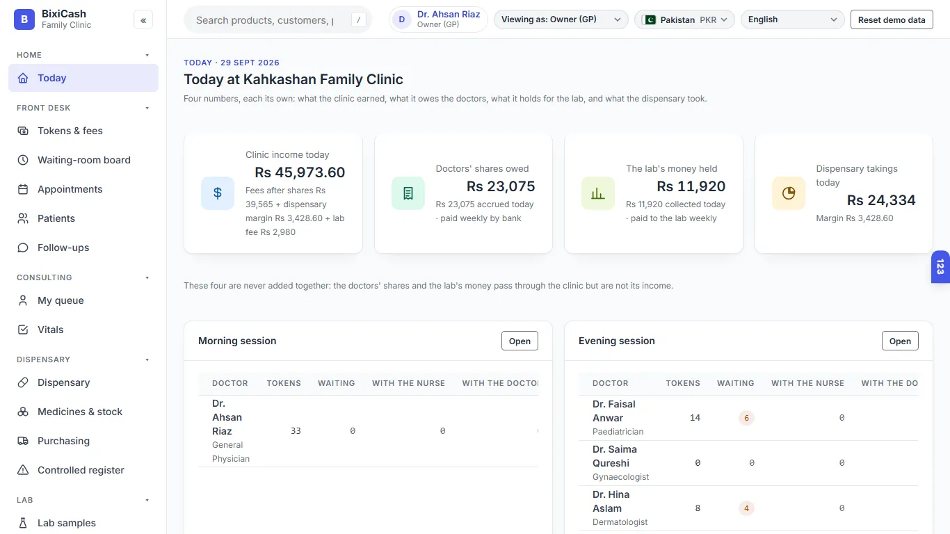
Task: Click the bar chart icon on lab's money card
Action: (598, 193)
